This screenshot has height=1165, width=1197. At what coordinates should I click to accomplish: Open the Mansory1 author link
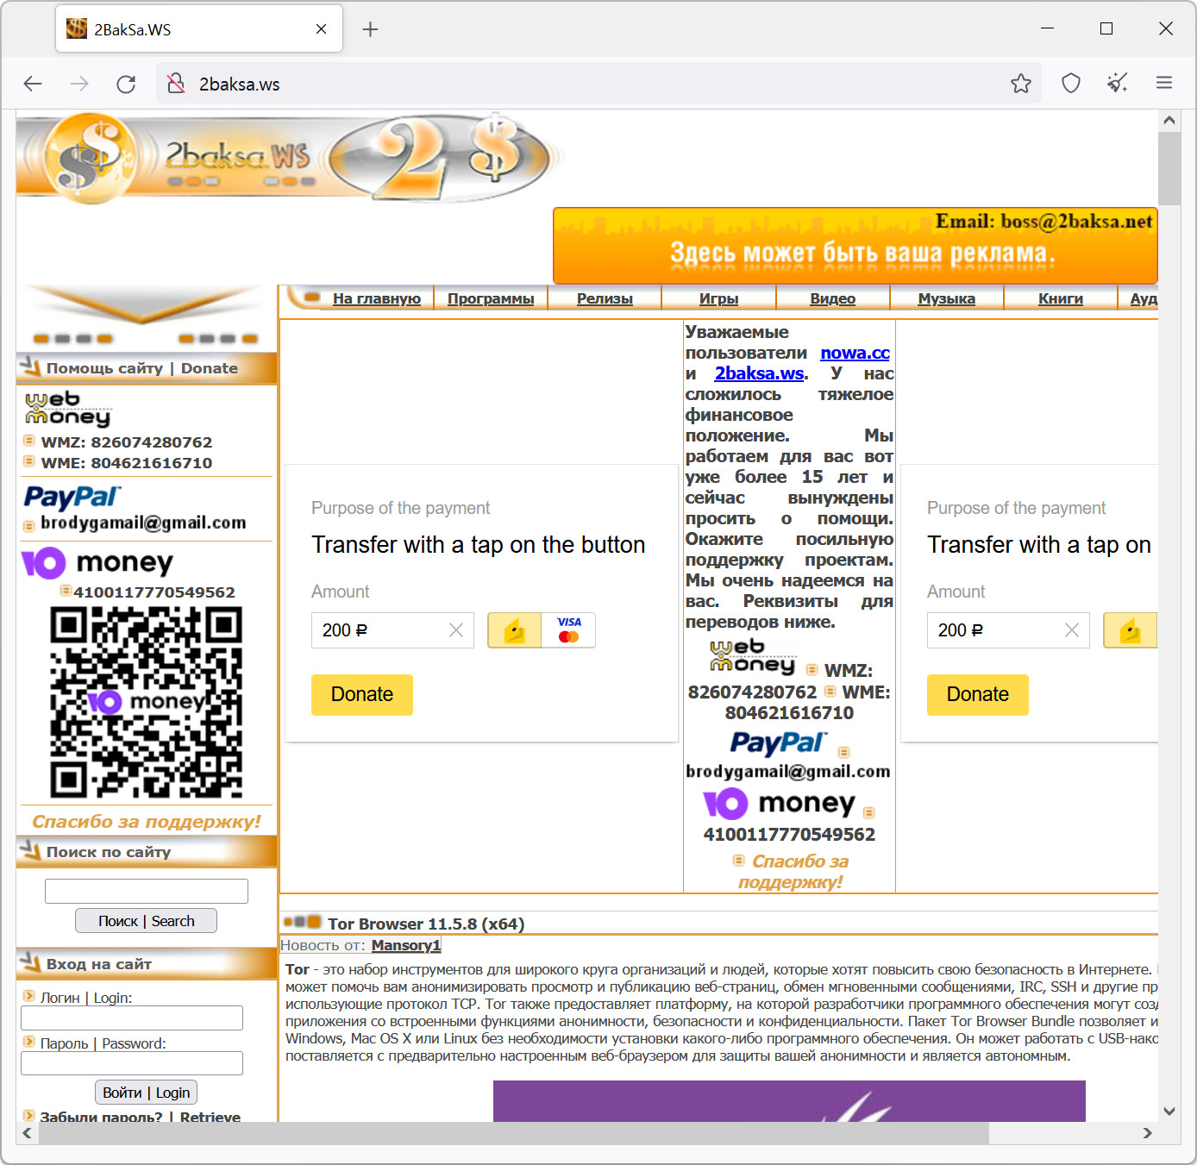click(406, 945)
